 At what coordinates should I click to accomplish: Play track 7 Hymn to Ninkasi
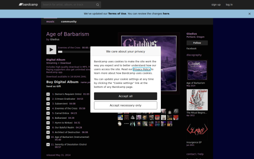[48, 123]
